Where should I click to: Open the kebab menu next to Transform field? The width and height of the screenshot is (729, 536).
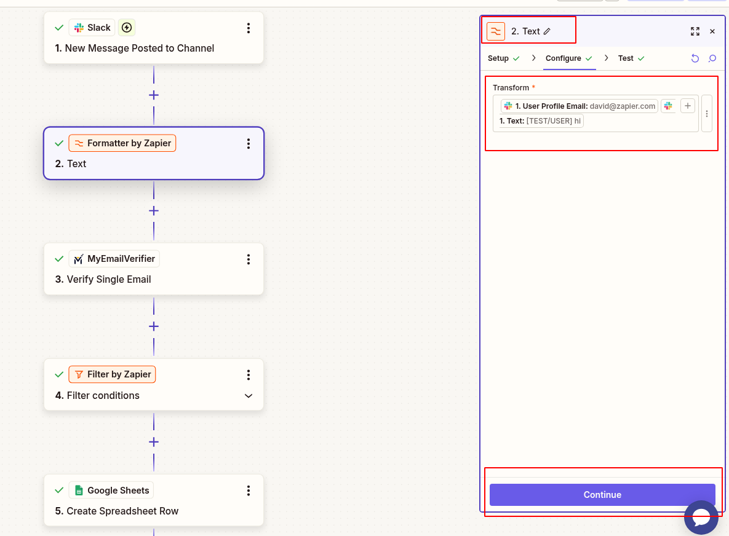708,113
